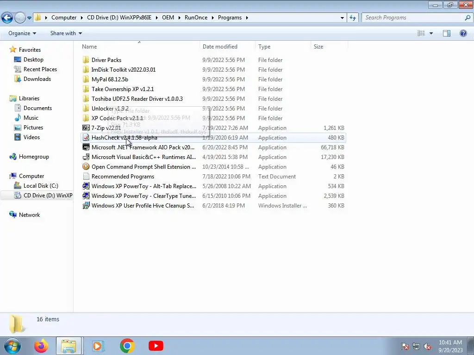Screen dimensions: 474x355
Task: Open the Organize menu
Action: coord(22,33)
